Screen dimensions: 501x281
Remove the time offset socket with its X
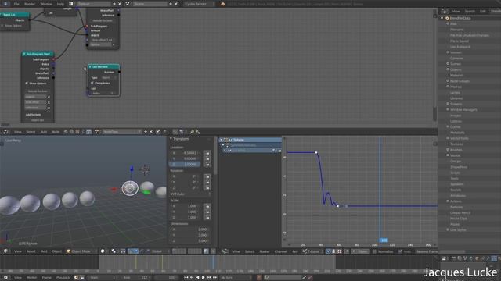pyautogui.click(x=49, y=102)
